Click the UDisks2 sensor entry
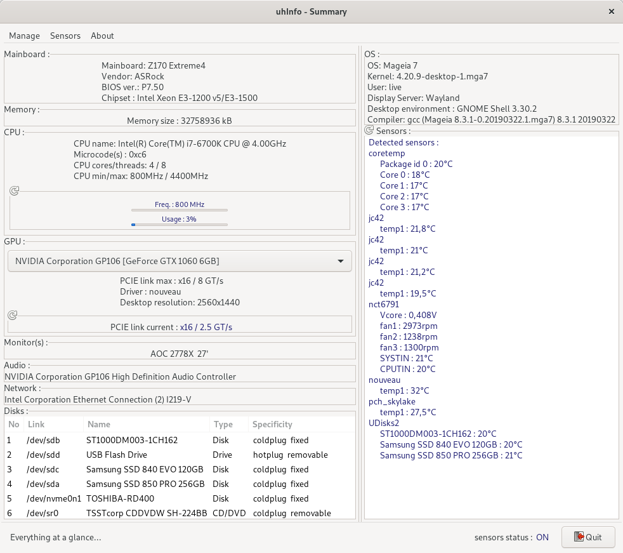 click(383, 423)
